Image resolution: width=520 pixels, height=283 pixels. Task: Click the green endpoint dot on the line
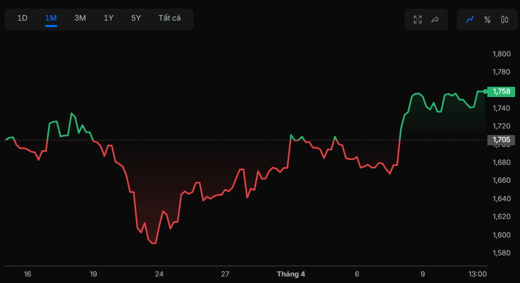point(485,91)
